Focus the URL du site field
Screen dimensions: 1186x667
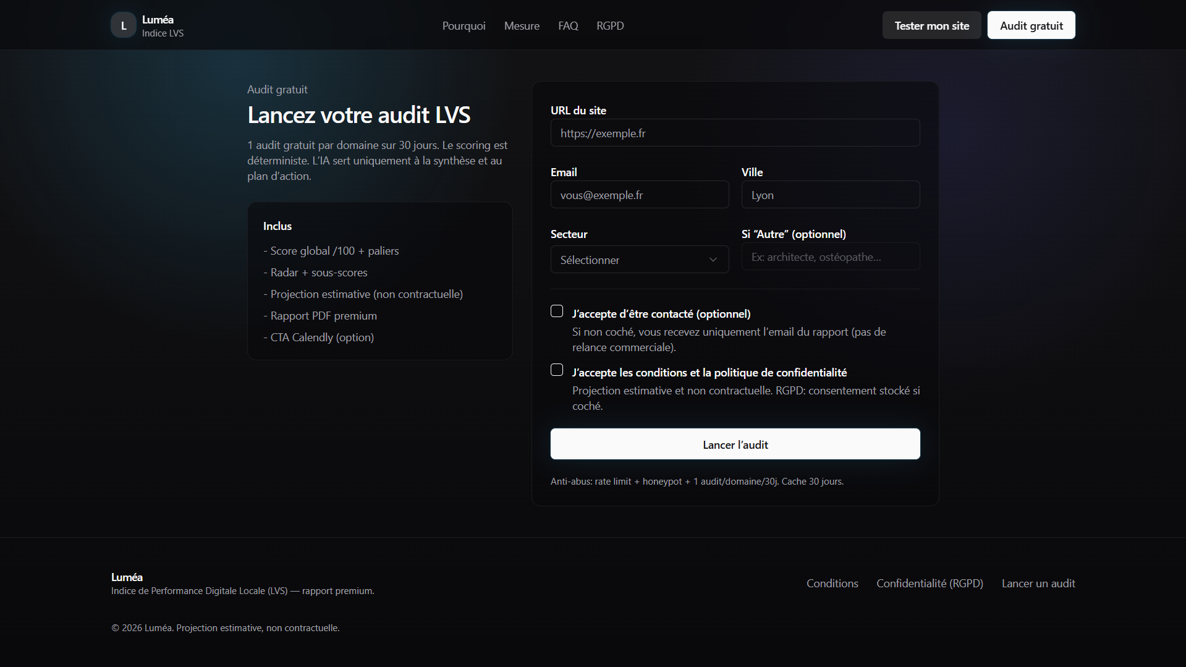[735, 133]
